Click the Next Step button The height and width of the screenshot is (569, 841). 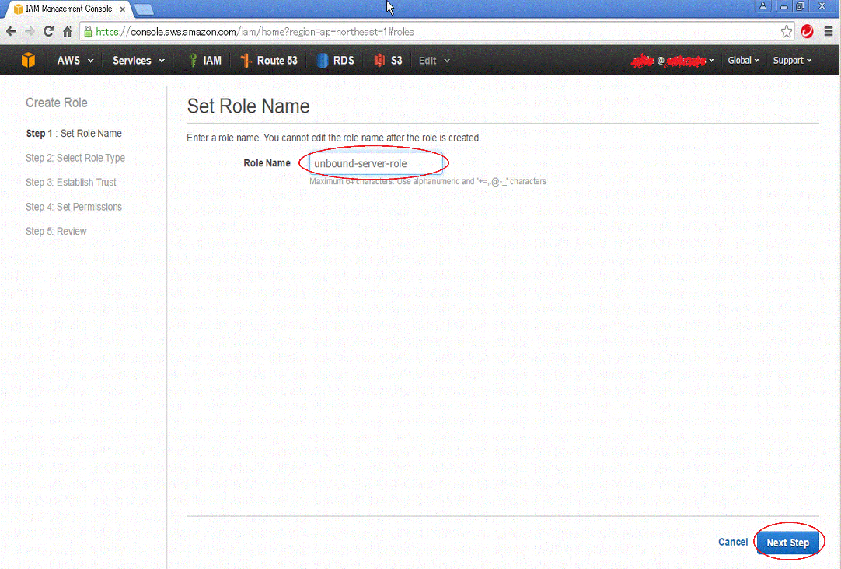point(788,542)
